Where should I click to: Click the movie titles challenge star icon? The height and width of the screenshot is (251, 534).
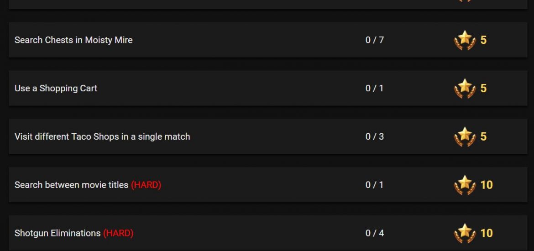coord(465,185)
